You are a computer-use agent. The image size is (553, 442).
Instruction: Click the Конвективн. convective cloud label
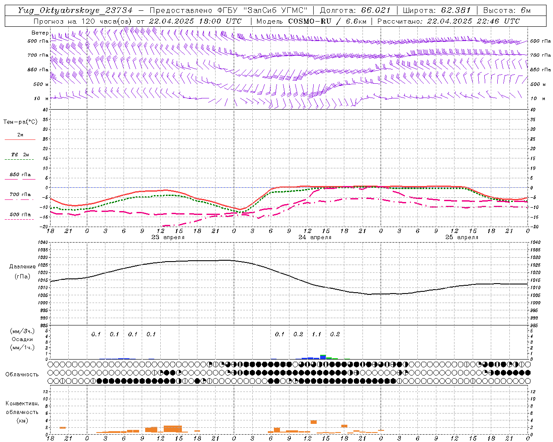point(22,404)
